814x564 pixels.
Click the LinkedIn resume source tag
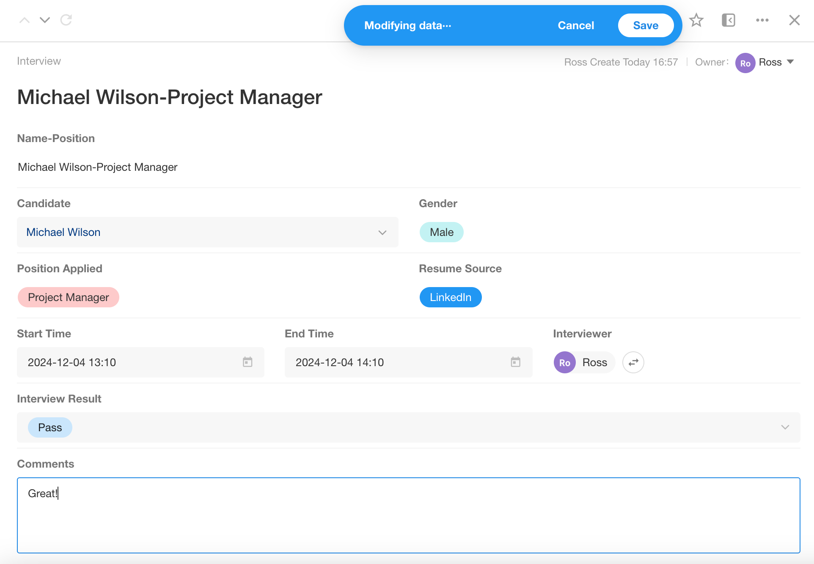451,297
